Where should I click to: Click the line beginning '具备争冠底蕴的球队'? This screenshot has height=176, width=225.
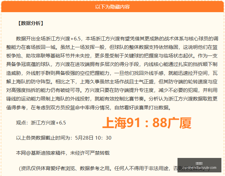coord(112,64)
